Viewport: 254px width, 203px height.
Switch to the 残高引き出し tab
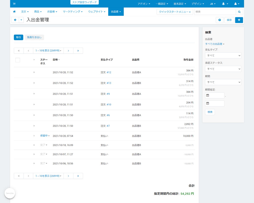tap(34, 37)
